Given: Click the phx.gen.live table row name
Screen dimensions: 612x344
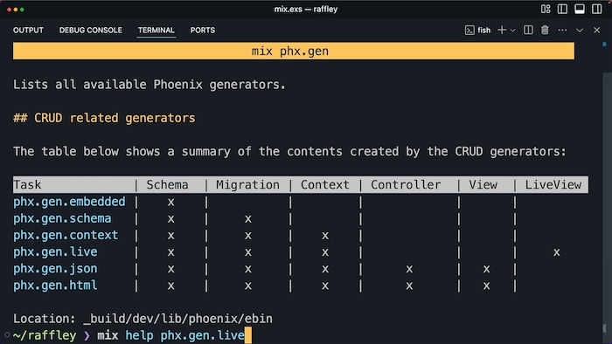Looking at the screenshot, I should pos(55,252).
